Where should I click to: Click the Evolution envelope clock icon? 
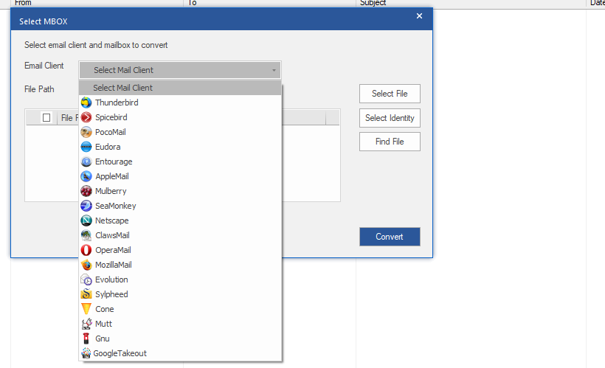point(86,280)
